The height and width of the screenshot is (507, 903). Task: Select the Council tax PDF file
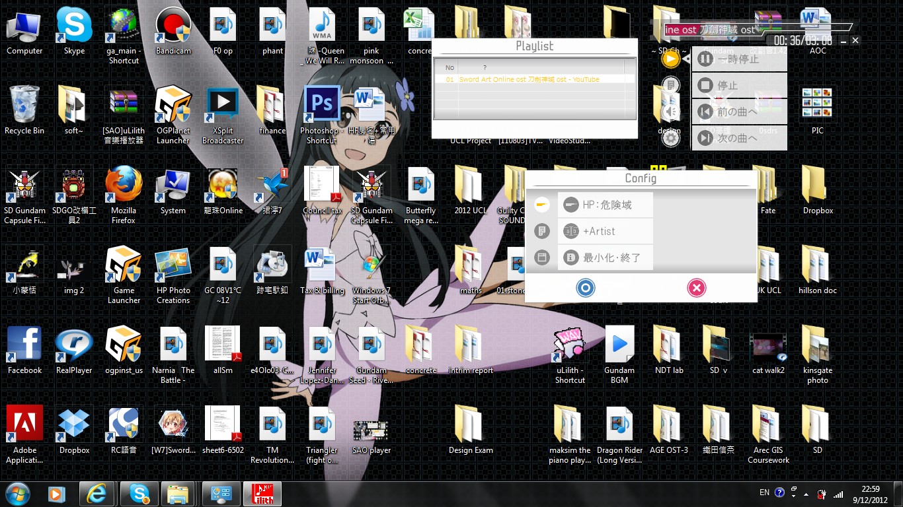click(x=322, y=191)
